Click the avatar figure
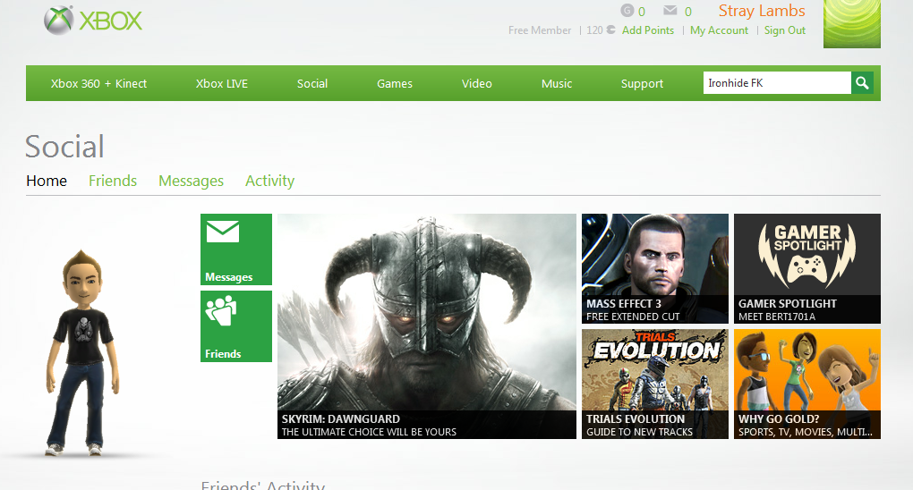This screenshot has height=490, width=913. [x=82, y=352]
